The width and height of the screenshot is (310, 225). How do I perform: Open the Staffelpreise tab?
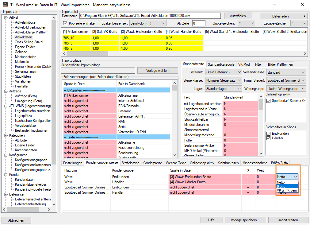[131, 163]
